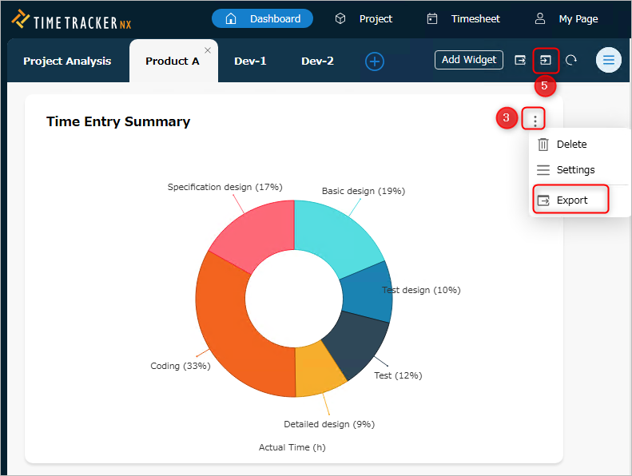Refresh the dashboard with reload icon

(x=571, y=60)
